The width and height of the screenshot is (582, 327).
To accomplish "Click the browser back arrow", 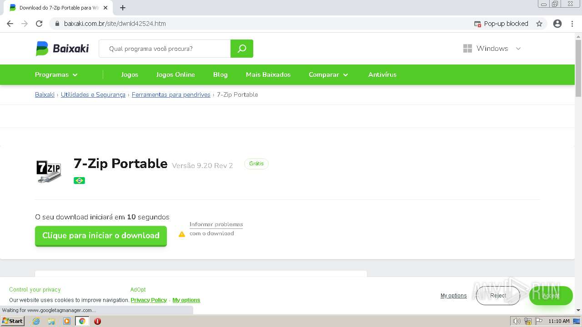I will pos(10,24).
